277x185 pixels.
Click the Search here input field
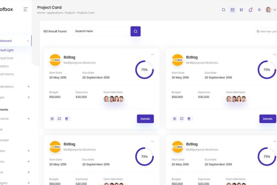(101, 31)
